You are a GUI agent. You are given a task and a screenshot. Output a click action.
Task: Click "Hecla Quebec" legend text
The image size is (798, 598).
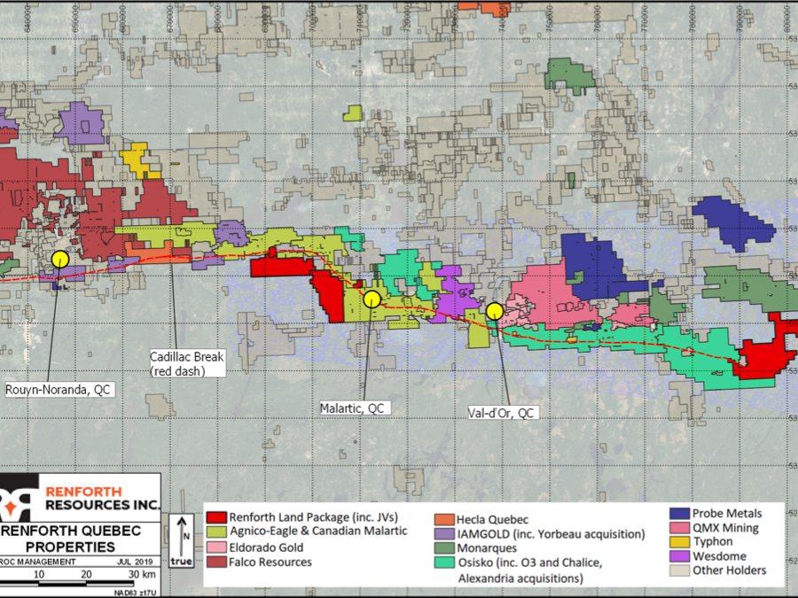tap(492, 520)
